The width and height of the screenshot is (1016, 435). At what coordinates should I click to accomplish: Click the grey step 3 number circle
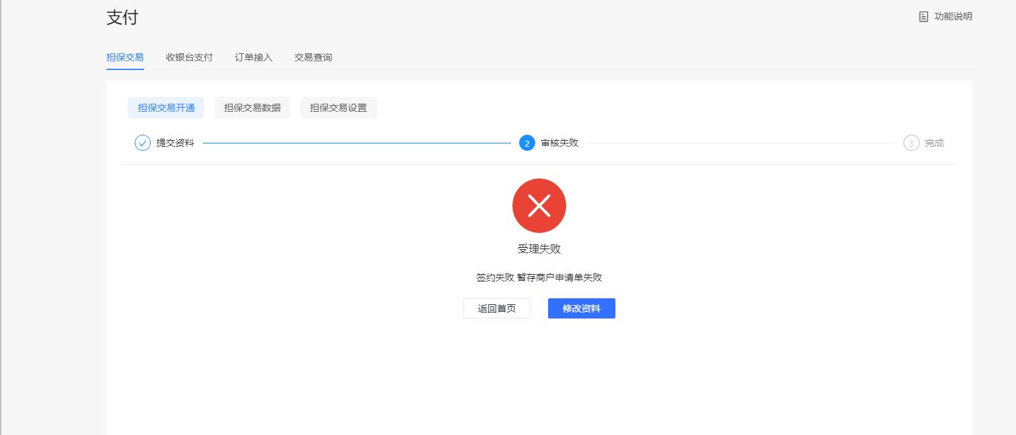click(x=911, y=143)
